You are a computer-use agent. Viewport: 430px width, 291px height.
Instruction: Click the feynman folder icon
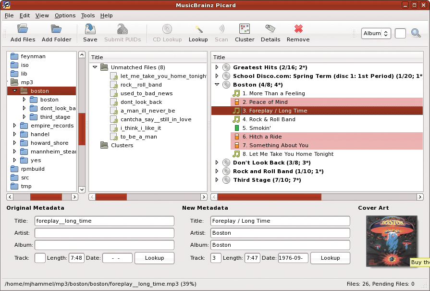14,56
